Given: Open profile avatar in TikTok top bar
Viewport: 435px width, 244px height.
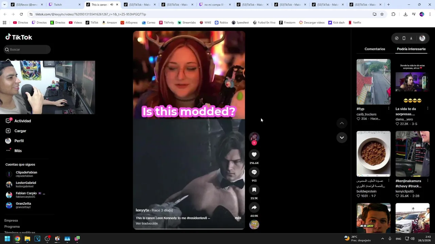Looking at the screenshot, I should pos(422,38).
